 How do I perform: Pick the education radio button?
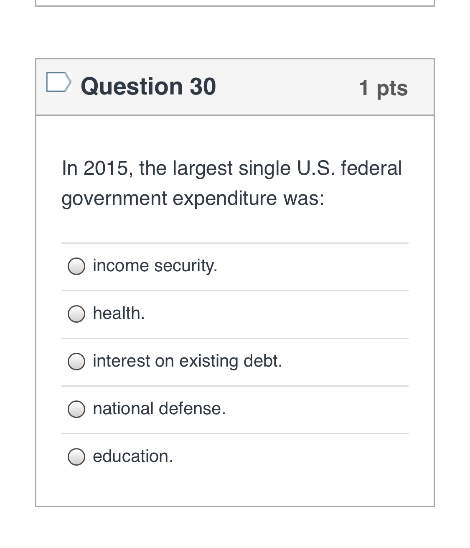(x=76, y=457)
